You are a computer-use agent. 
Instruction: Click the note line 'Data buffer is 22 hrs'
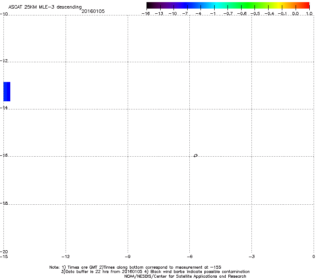[155, 272]
